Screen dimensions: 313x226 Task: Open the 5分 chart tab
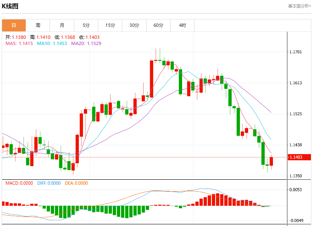86,25
